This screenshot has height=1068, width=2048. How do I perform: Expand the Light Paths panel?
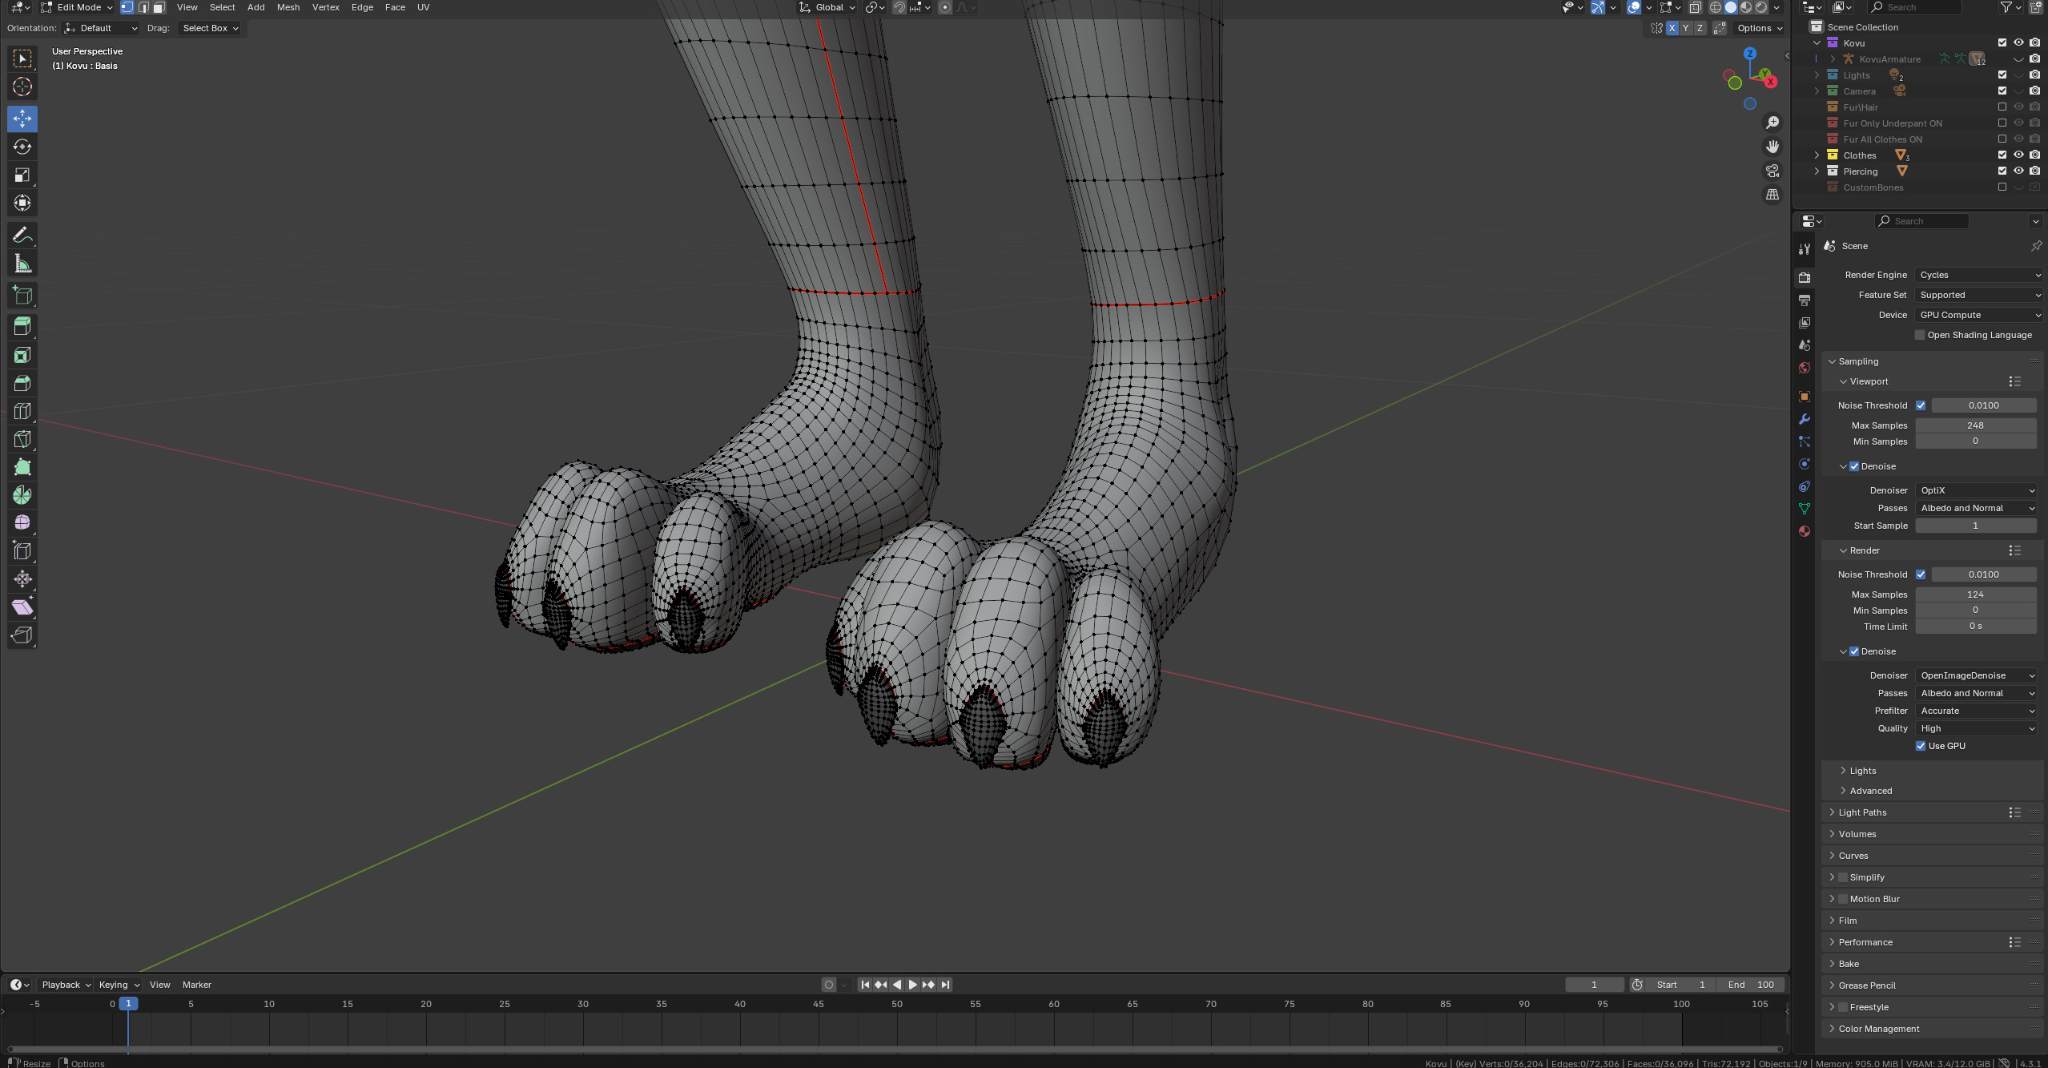1862,812
